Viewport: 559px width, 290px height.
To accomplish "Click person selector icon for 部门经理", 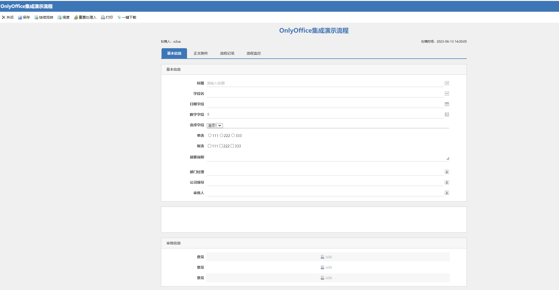I will 447,172.
